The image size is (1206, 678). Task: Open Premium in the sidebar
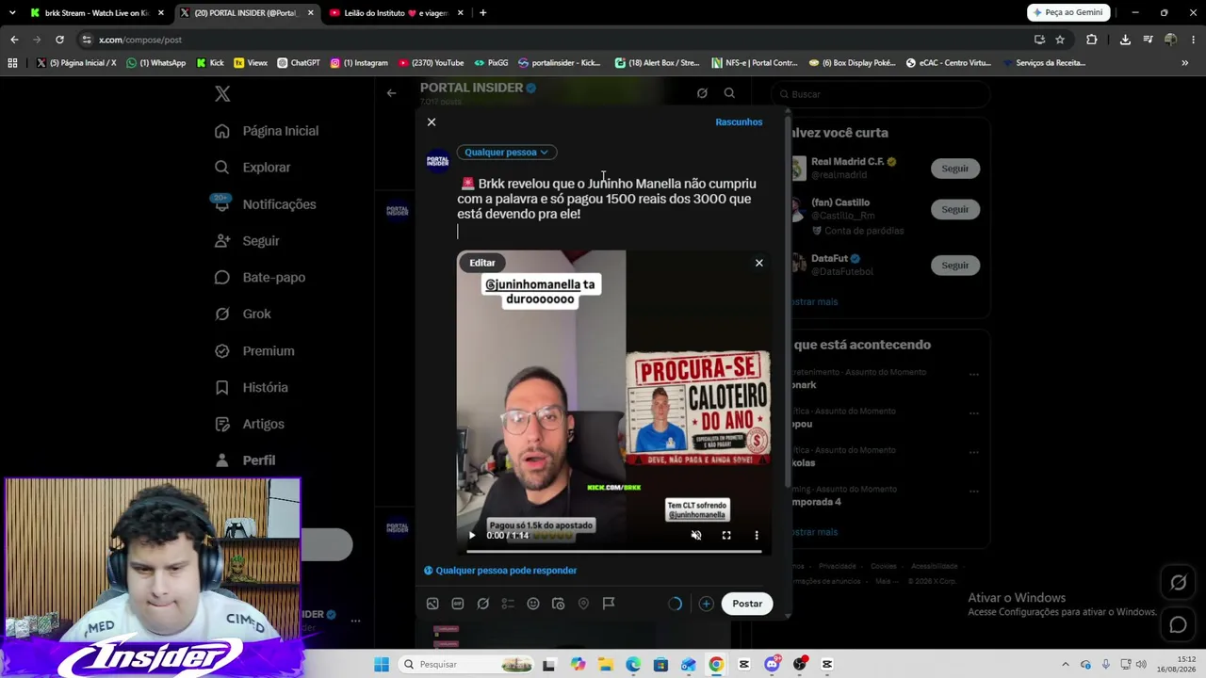(254, 350)
